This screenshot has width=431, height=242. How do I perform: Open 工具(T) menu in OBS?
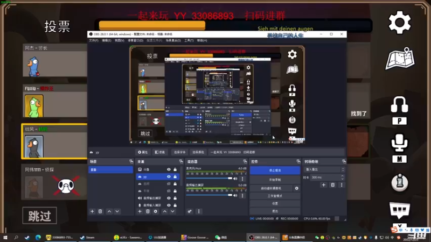click(189, 41)
